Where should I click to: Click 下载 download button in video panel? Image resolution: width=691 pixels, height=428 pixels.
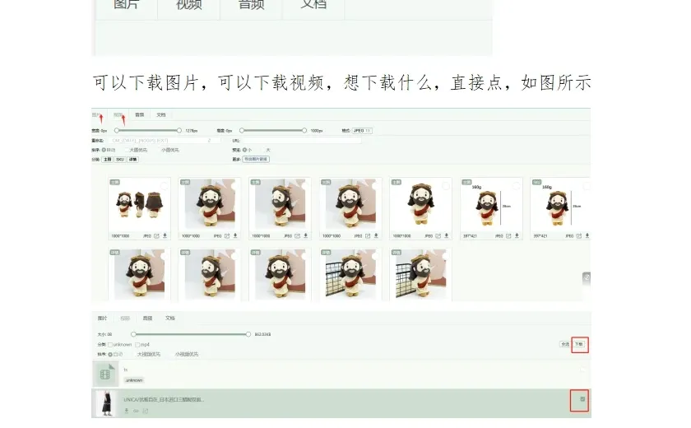tap(579, 344)
